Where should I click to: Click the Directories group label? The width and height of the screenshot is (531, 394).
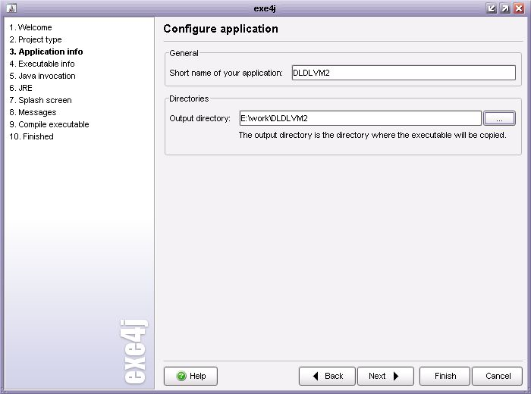tap(189, 98)
